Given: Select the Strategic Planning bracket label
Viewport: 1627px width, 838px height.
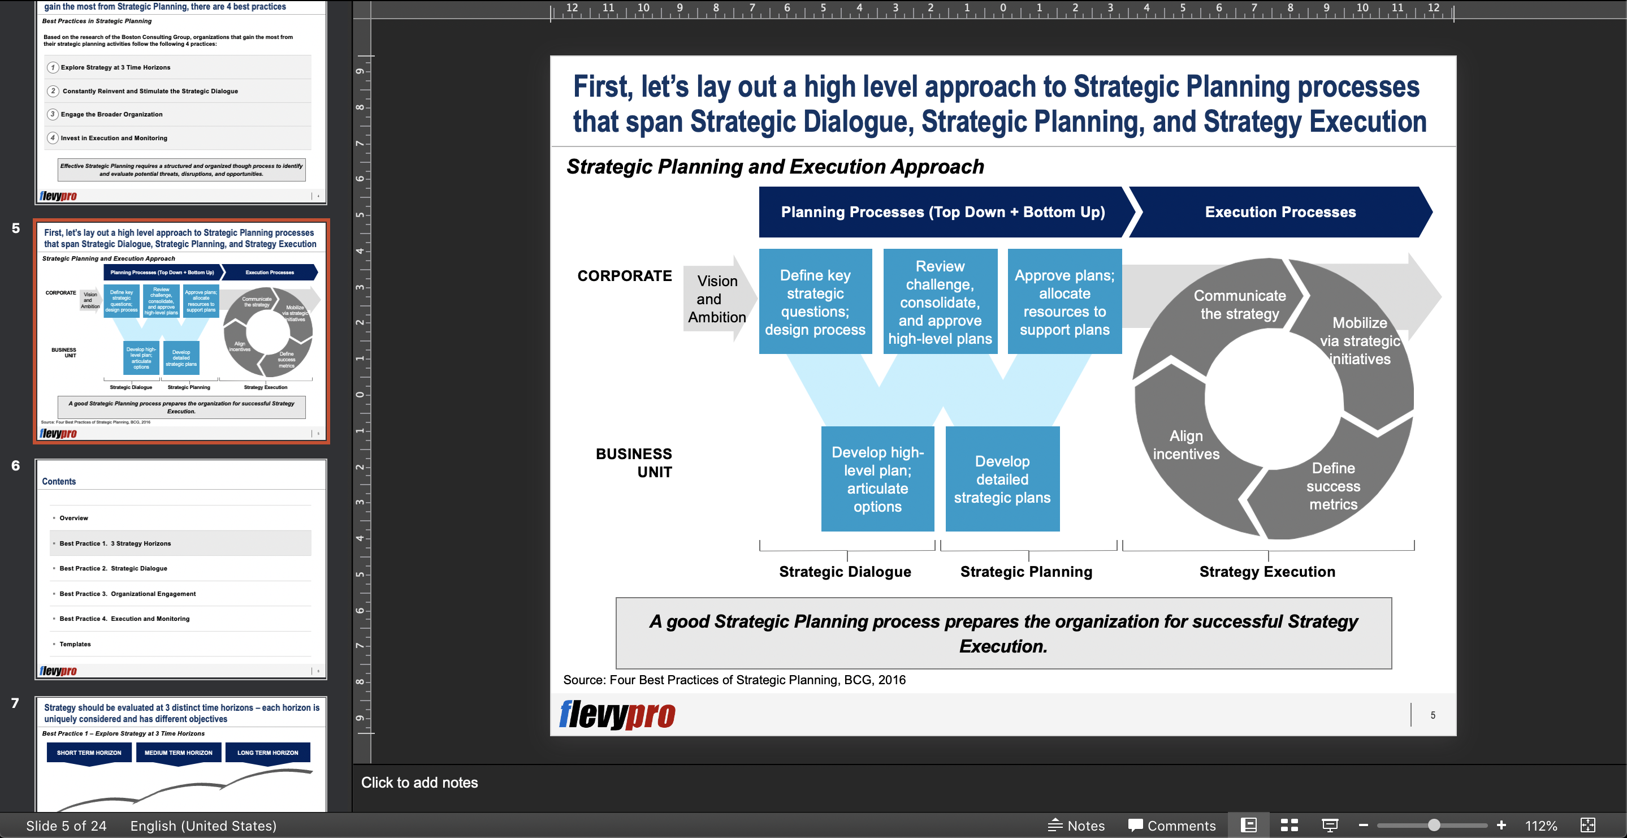Looking at the screenshot, I should point(1025,571).
